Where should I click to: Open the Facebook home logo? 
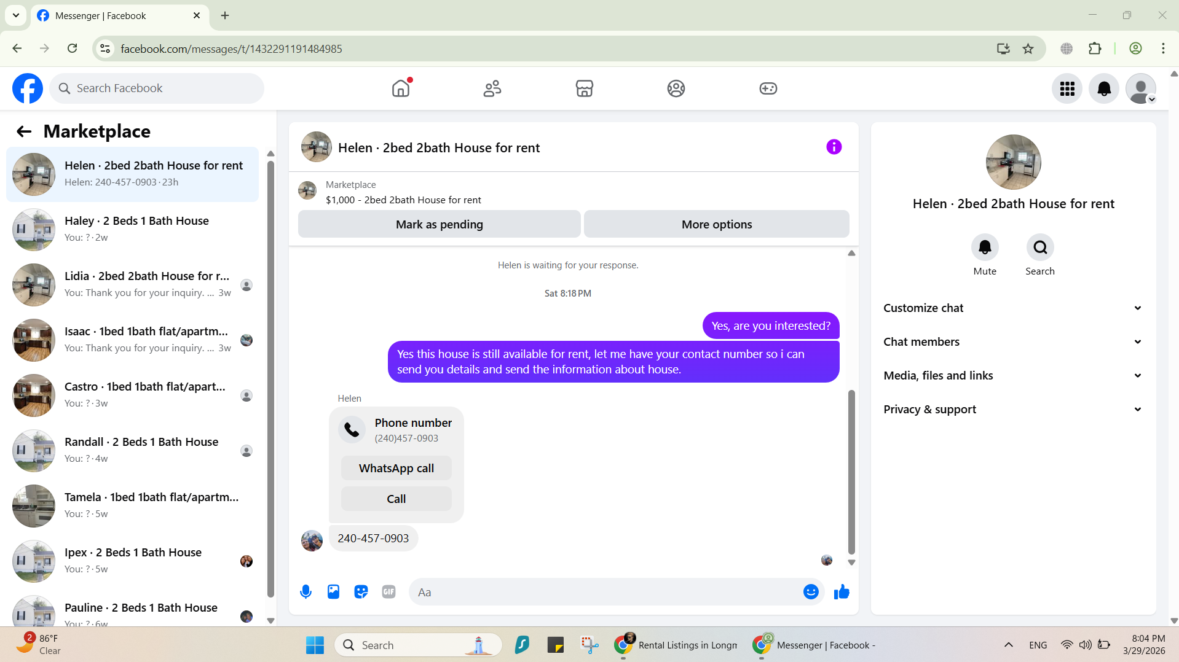28,88
